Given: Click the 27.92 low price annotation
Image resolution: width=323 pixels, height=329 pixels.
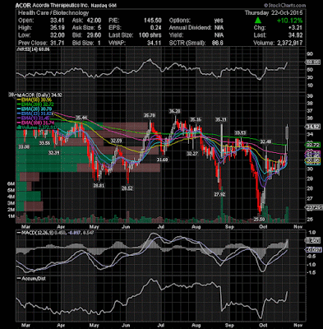Looking at the screenshot, I should click(x=219, y=194).
